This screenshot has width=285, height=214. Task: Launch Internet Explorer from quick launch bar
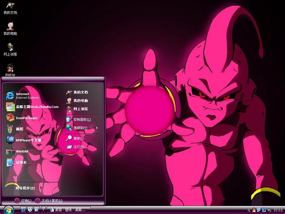tap(23, 210)
